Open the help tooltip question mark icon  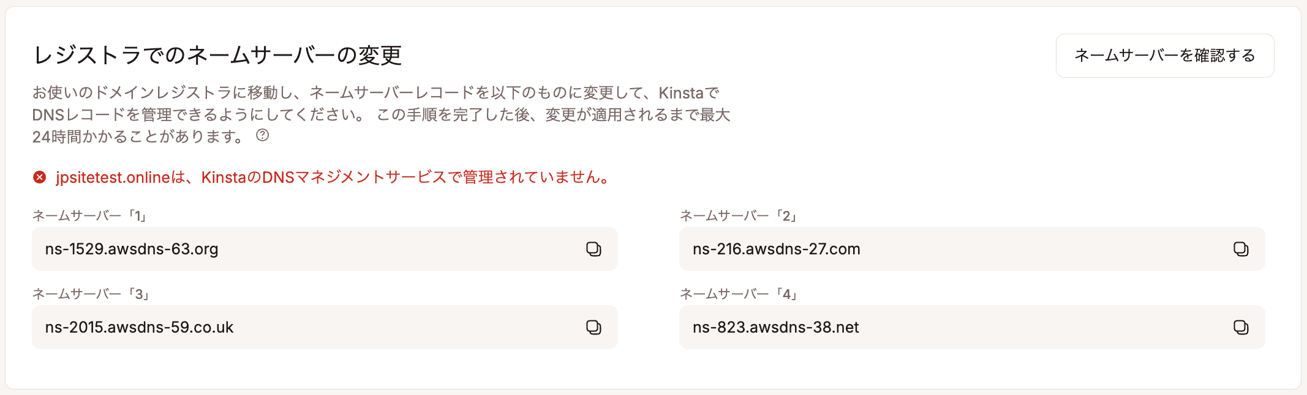pos(263,136)
